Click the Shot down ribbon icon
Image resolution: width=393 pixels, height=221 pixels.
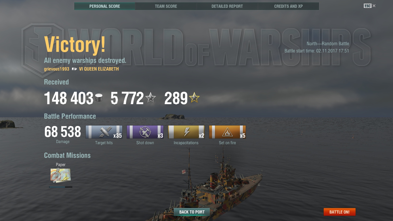click(x=145, y=132)
